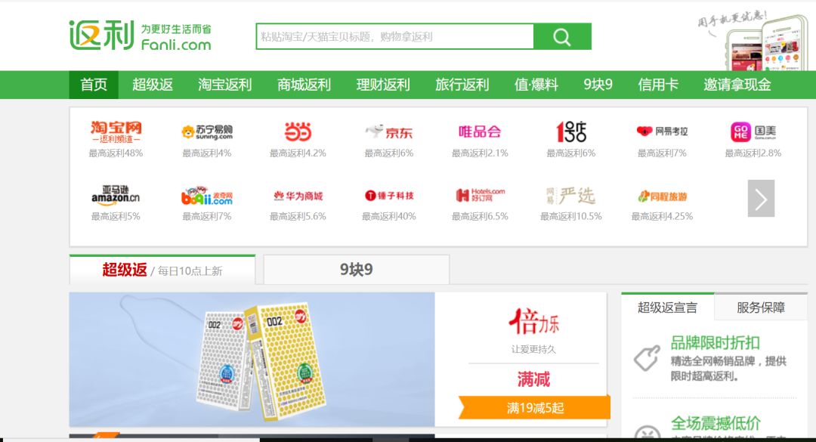This screenshot has width=816, height=442.
Task: Open the Suning store logo
Action: 206,131
